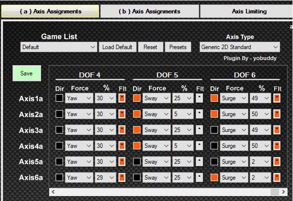Toggle Axis3a DOF 5 Flt filter indicator
The height and width of the screenshot is (201, 293).
(x=199, y=130)
